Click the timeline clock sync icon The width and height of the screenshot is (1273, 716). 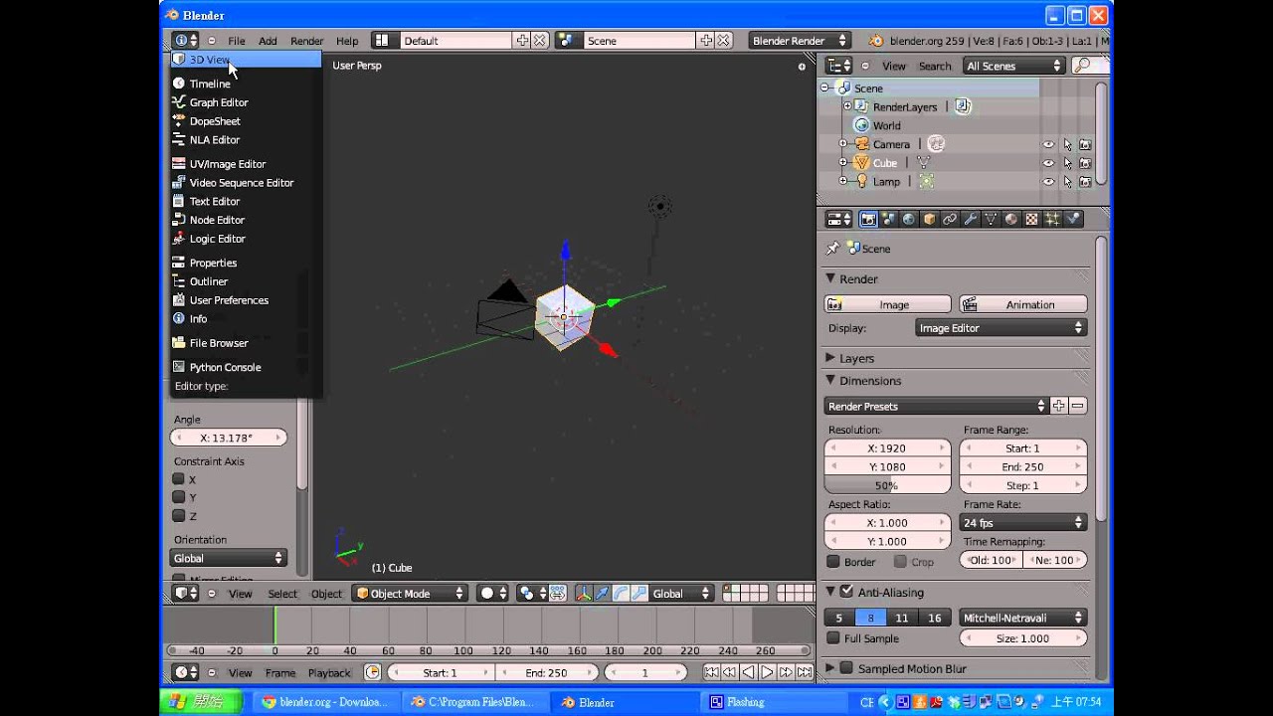[x=372, y=673]
